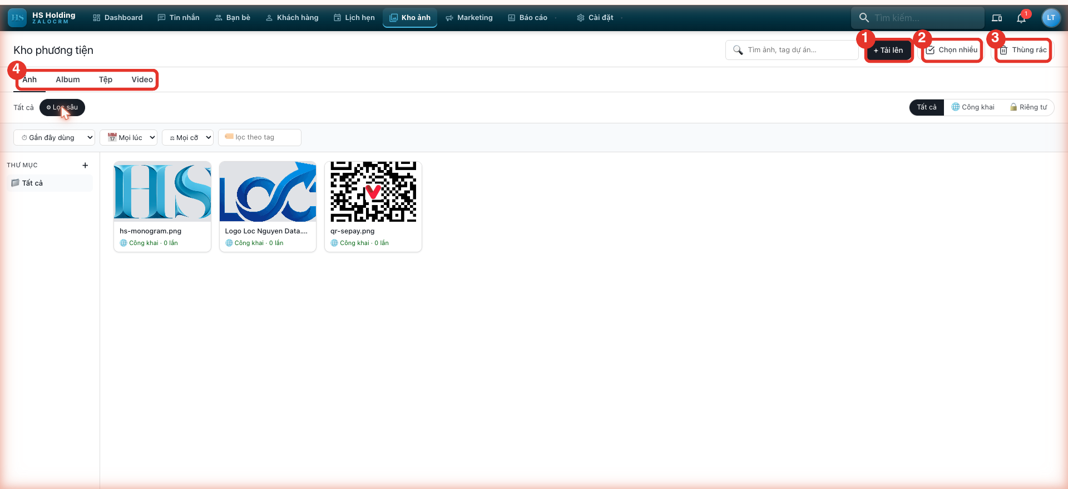Screen dimensions: 1068x489
Task: Switch to the Tệp tab
Action: (x=106, y=79)
